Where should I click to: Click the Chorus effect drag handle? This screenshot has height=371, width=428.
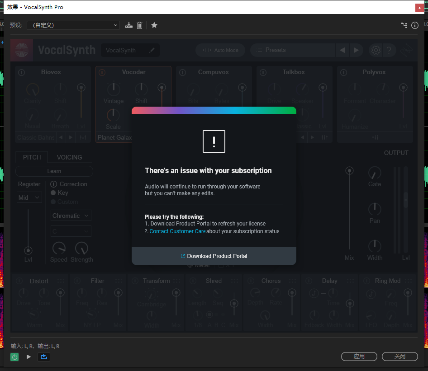(293, 281)
